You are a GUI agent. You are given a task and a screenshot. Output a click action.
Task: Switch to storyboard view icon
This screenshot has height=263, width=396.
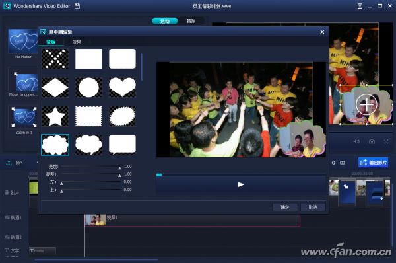[19, 163]
